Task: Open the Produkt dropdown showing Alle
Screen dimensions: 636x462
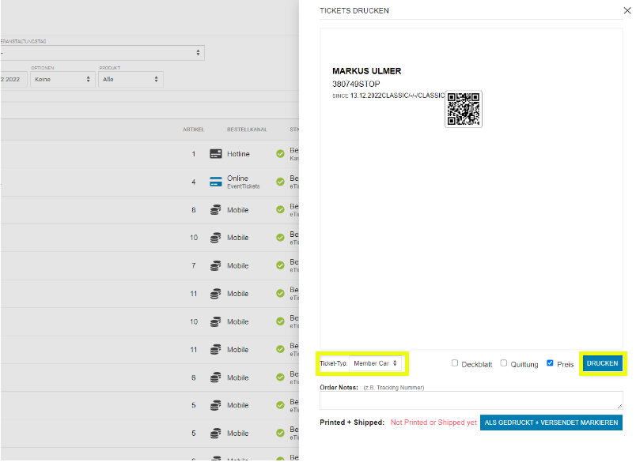Action: point(131,79)
